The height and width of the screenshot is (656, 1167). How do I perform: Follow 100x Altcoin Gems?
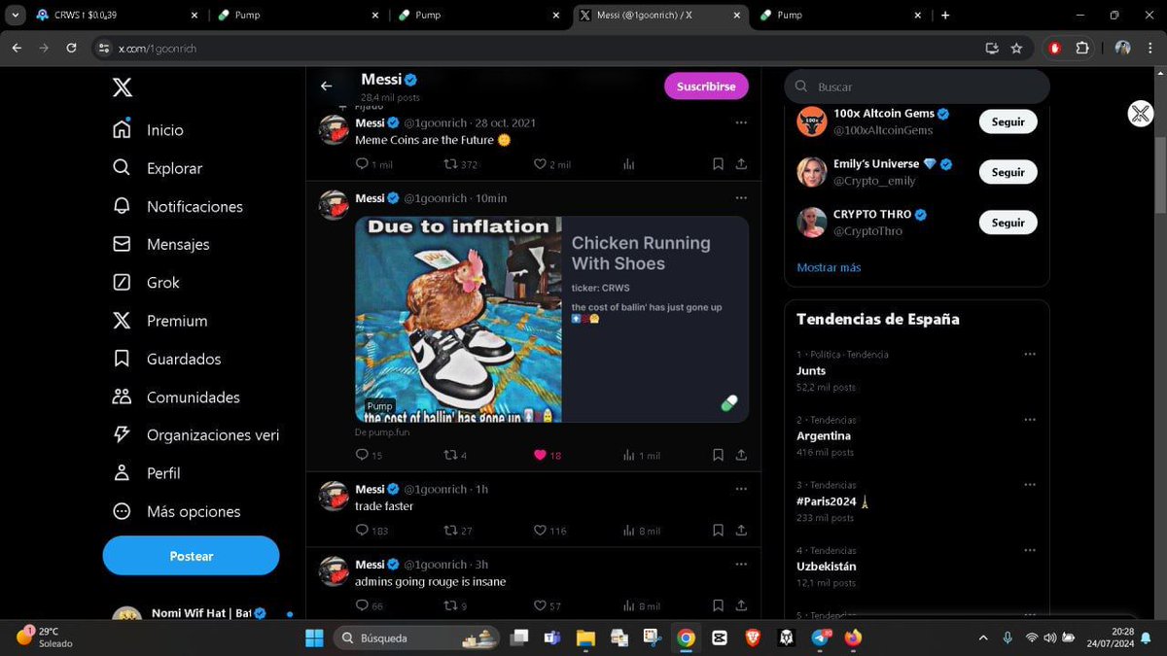pyautogui.click(x=1008, y=121)
